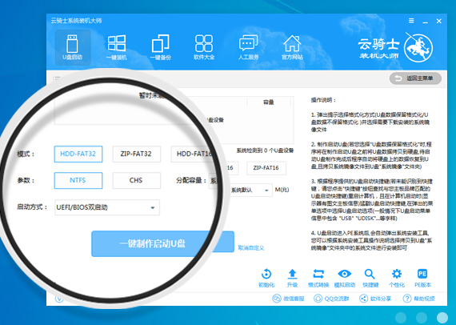Click the 云骑士 knight logo
Image resolution: width=456 pixels, height=325 pixels.
(418, 48)
